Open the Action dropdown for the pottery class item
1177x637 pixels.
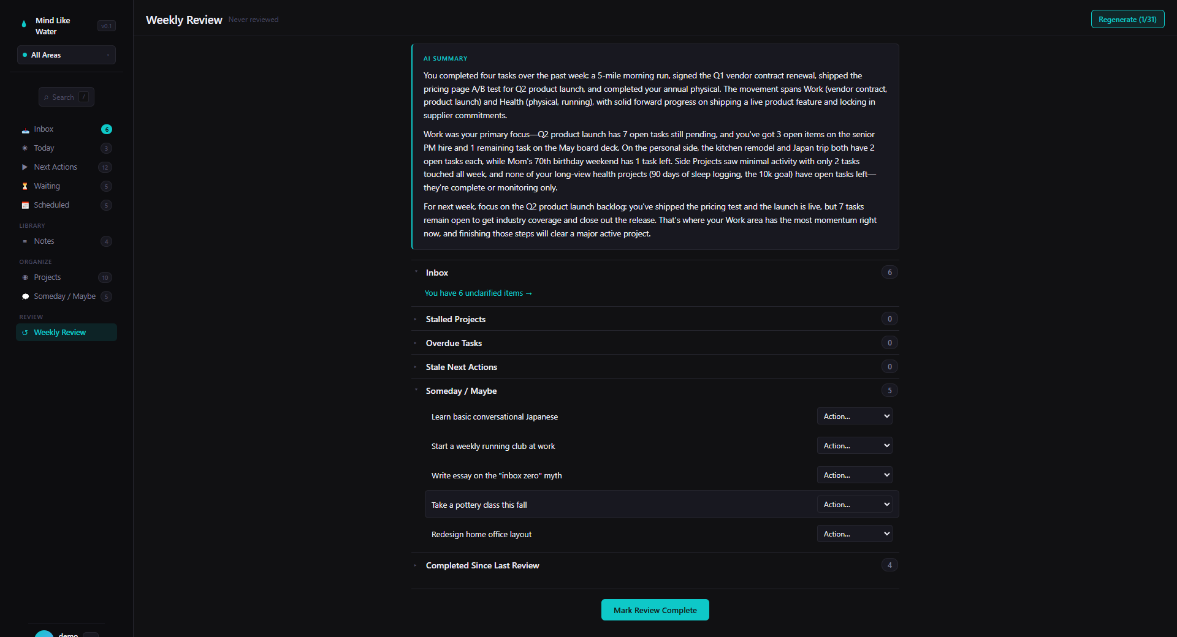[853, 504]
